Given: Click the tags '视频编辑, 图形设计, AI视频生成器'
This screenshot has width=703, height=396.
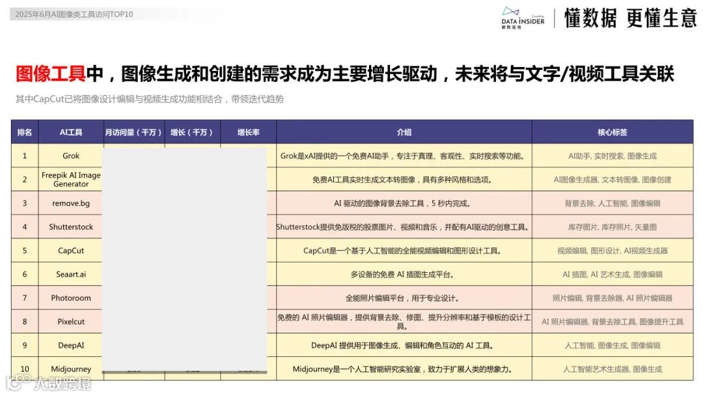Looking at the screenshot, I should [x=613, y=251].
